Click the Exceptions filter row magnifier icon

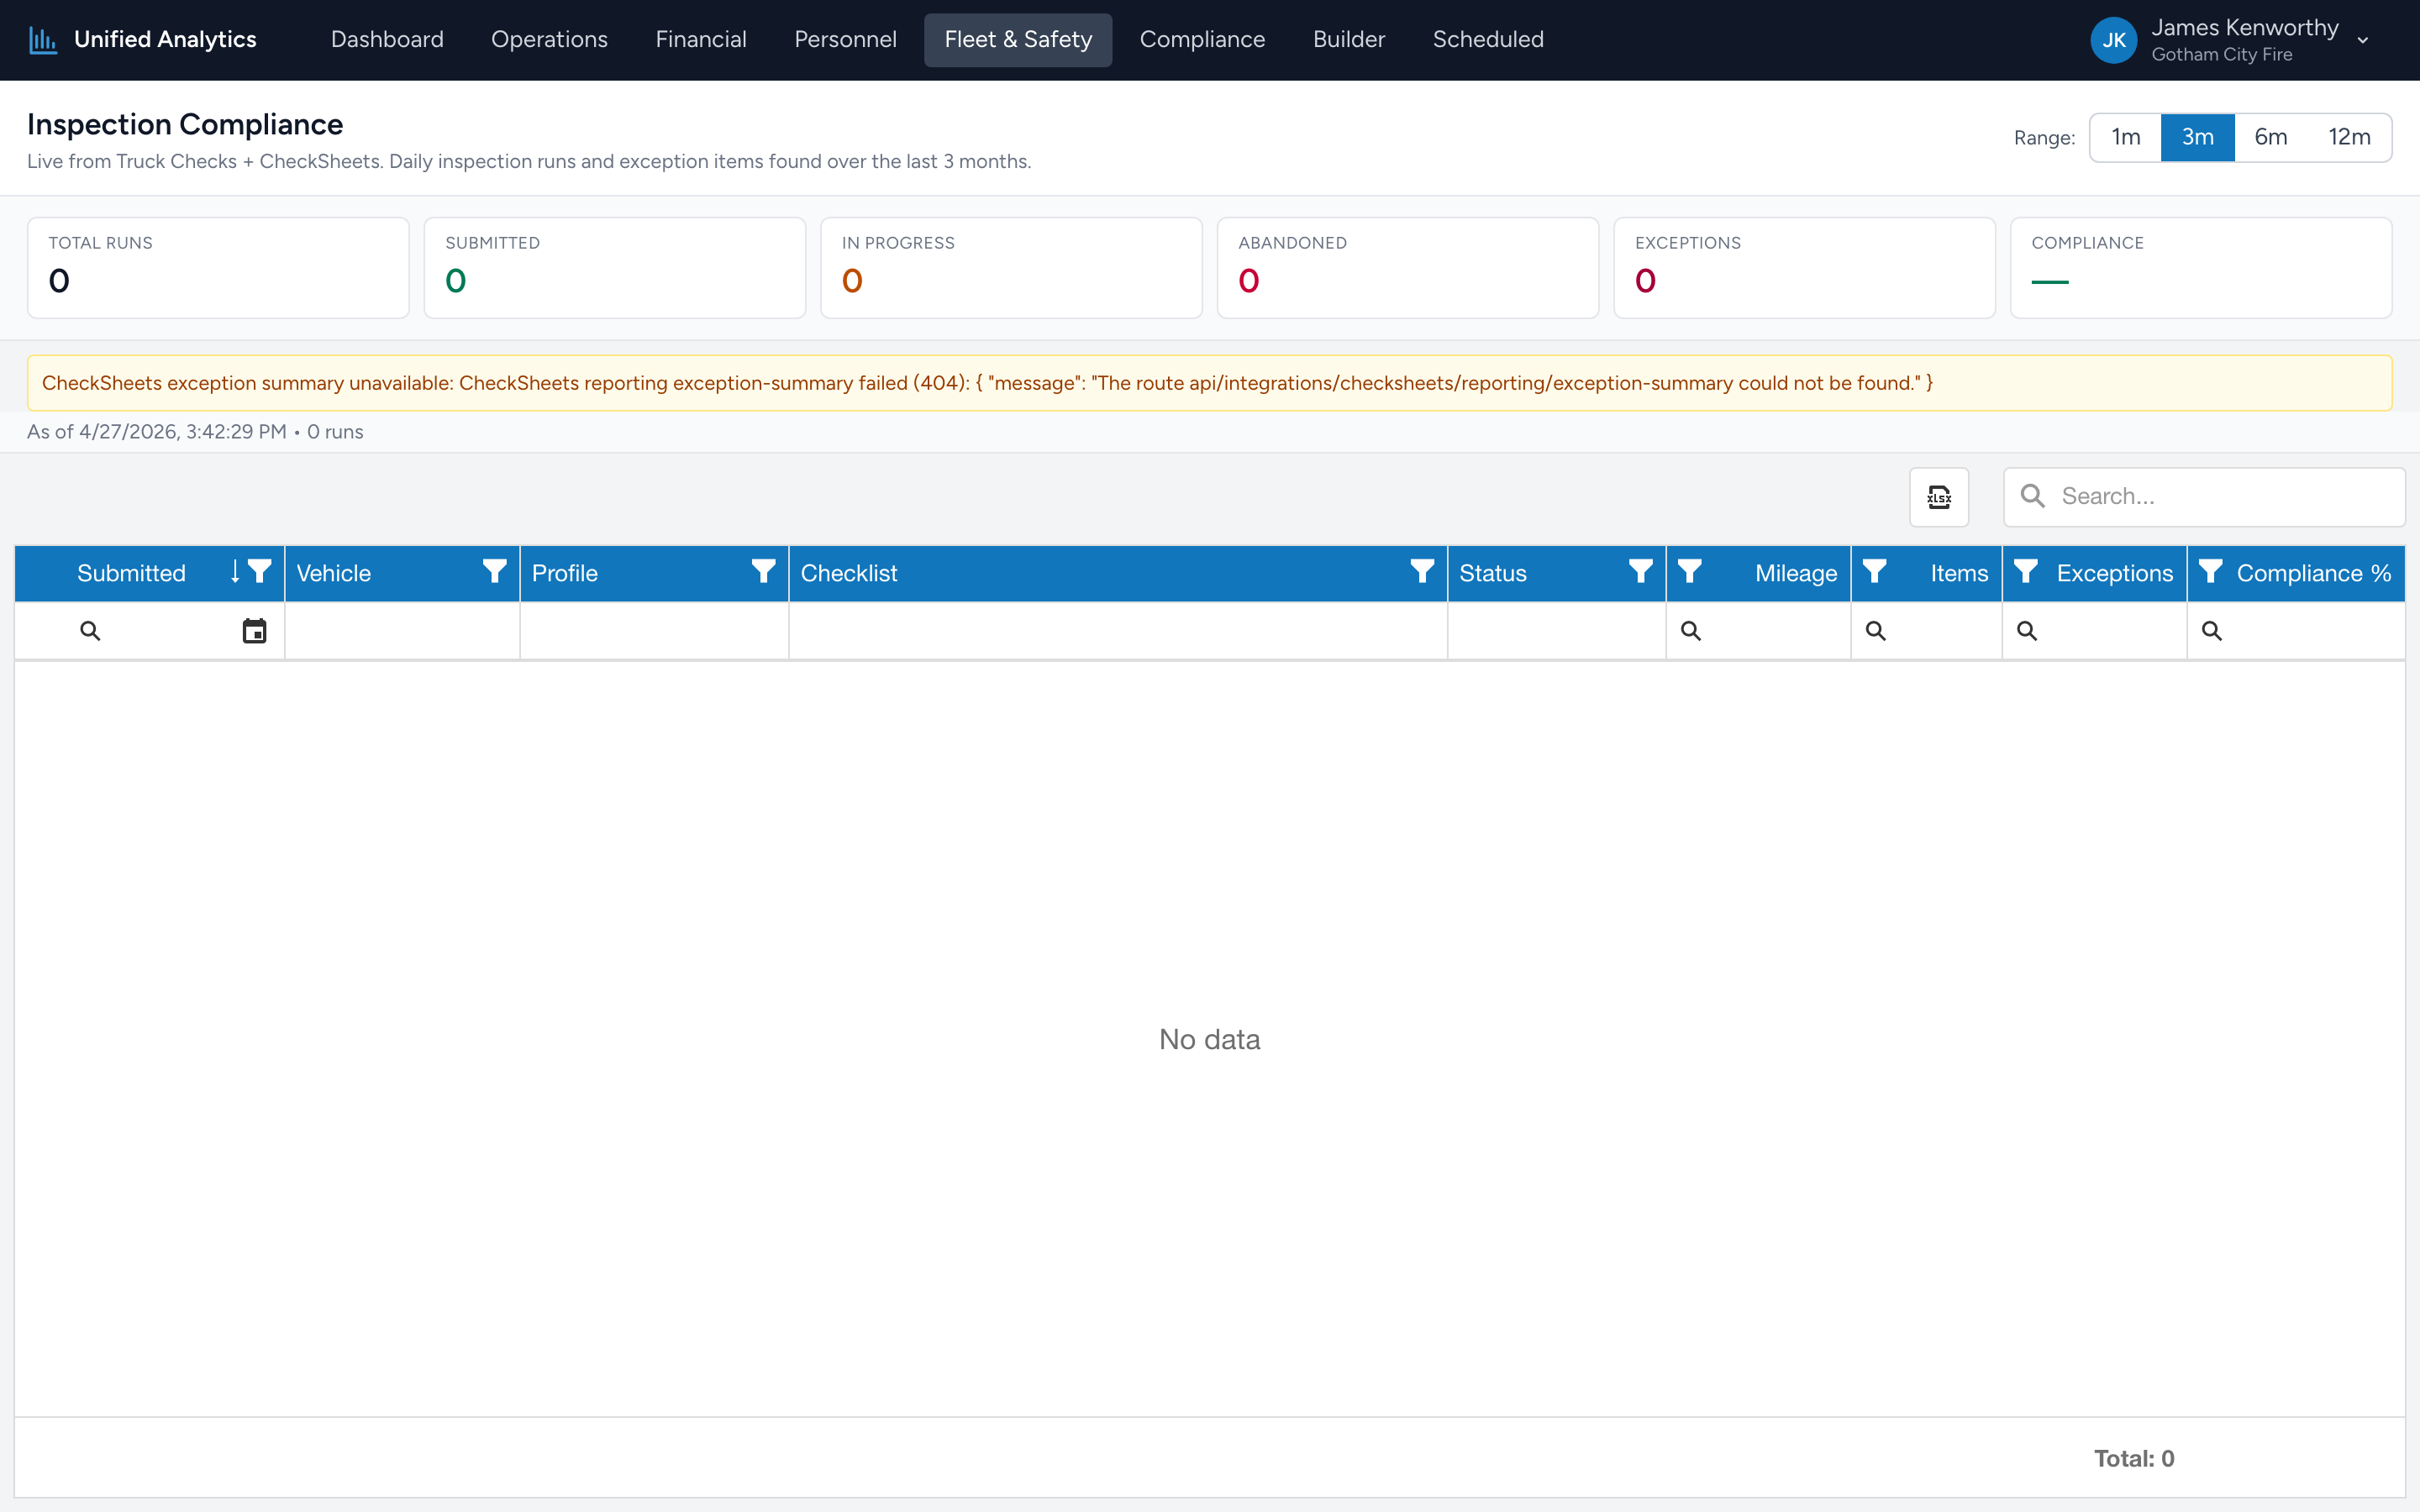tap(2027, 631)
